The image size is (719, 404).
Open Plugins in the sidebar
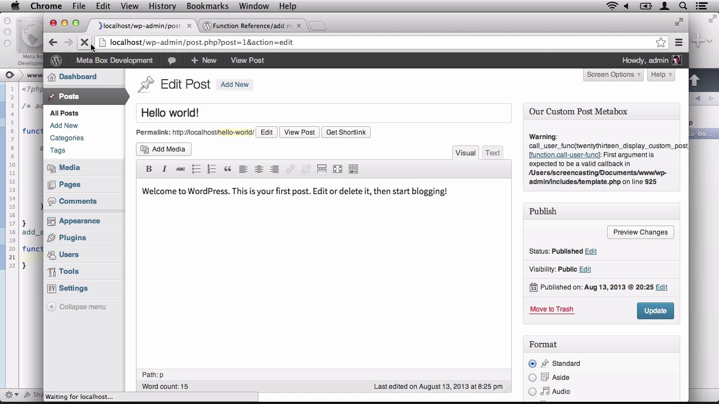tap(72, 238)
